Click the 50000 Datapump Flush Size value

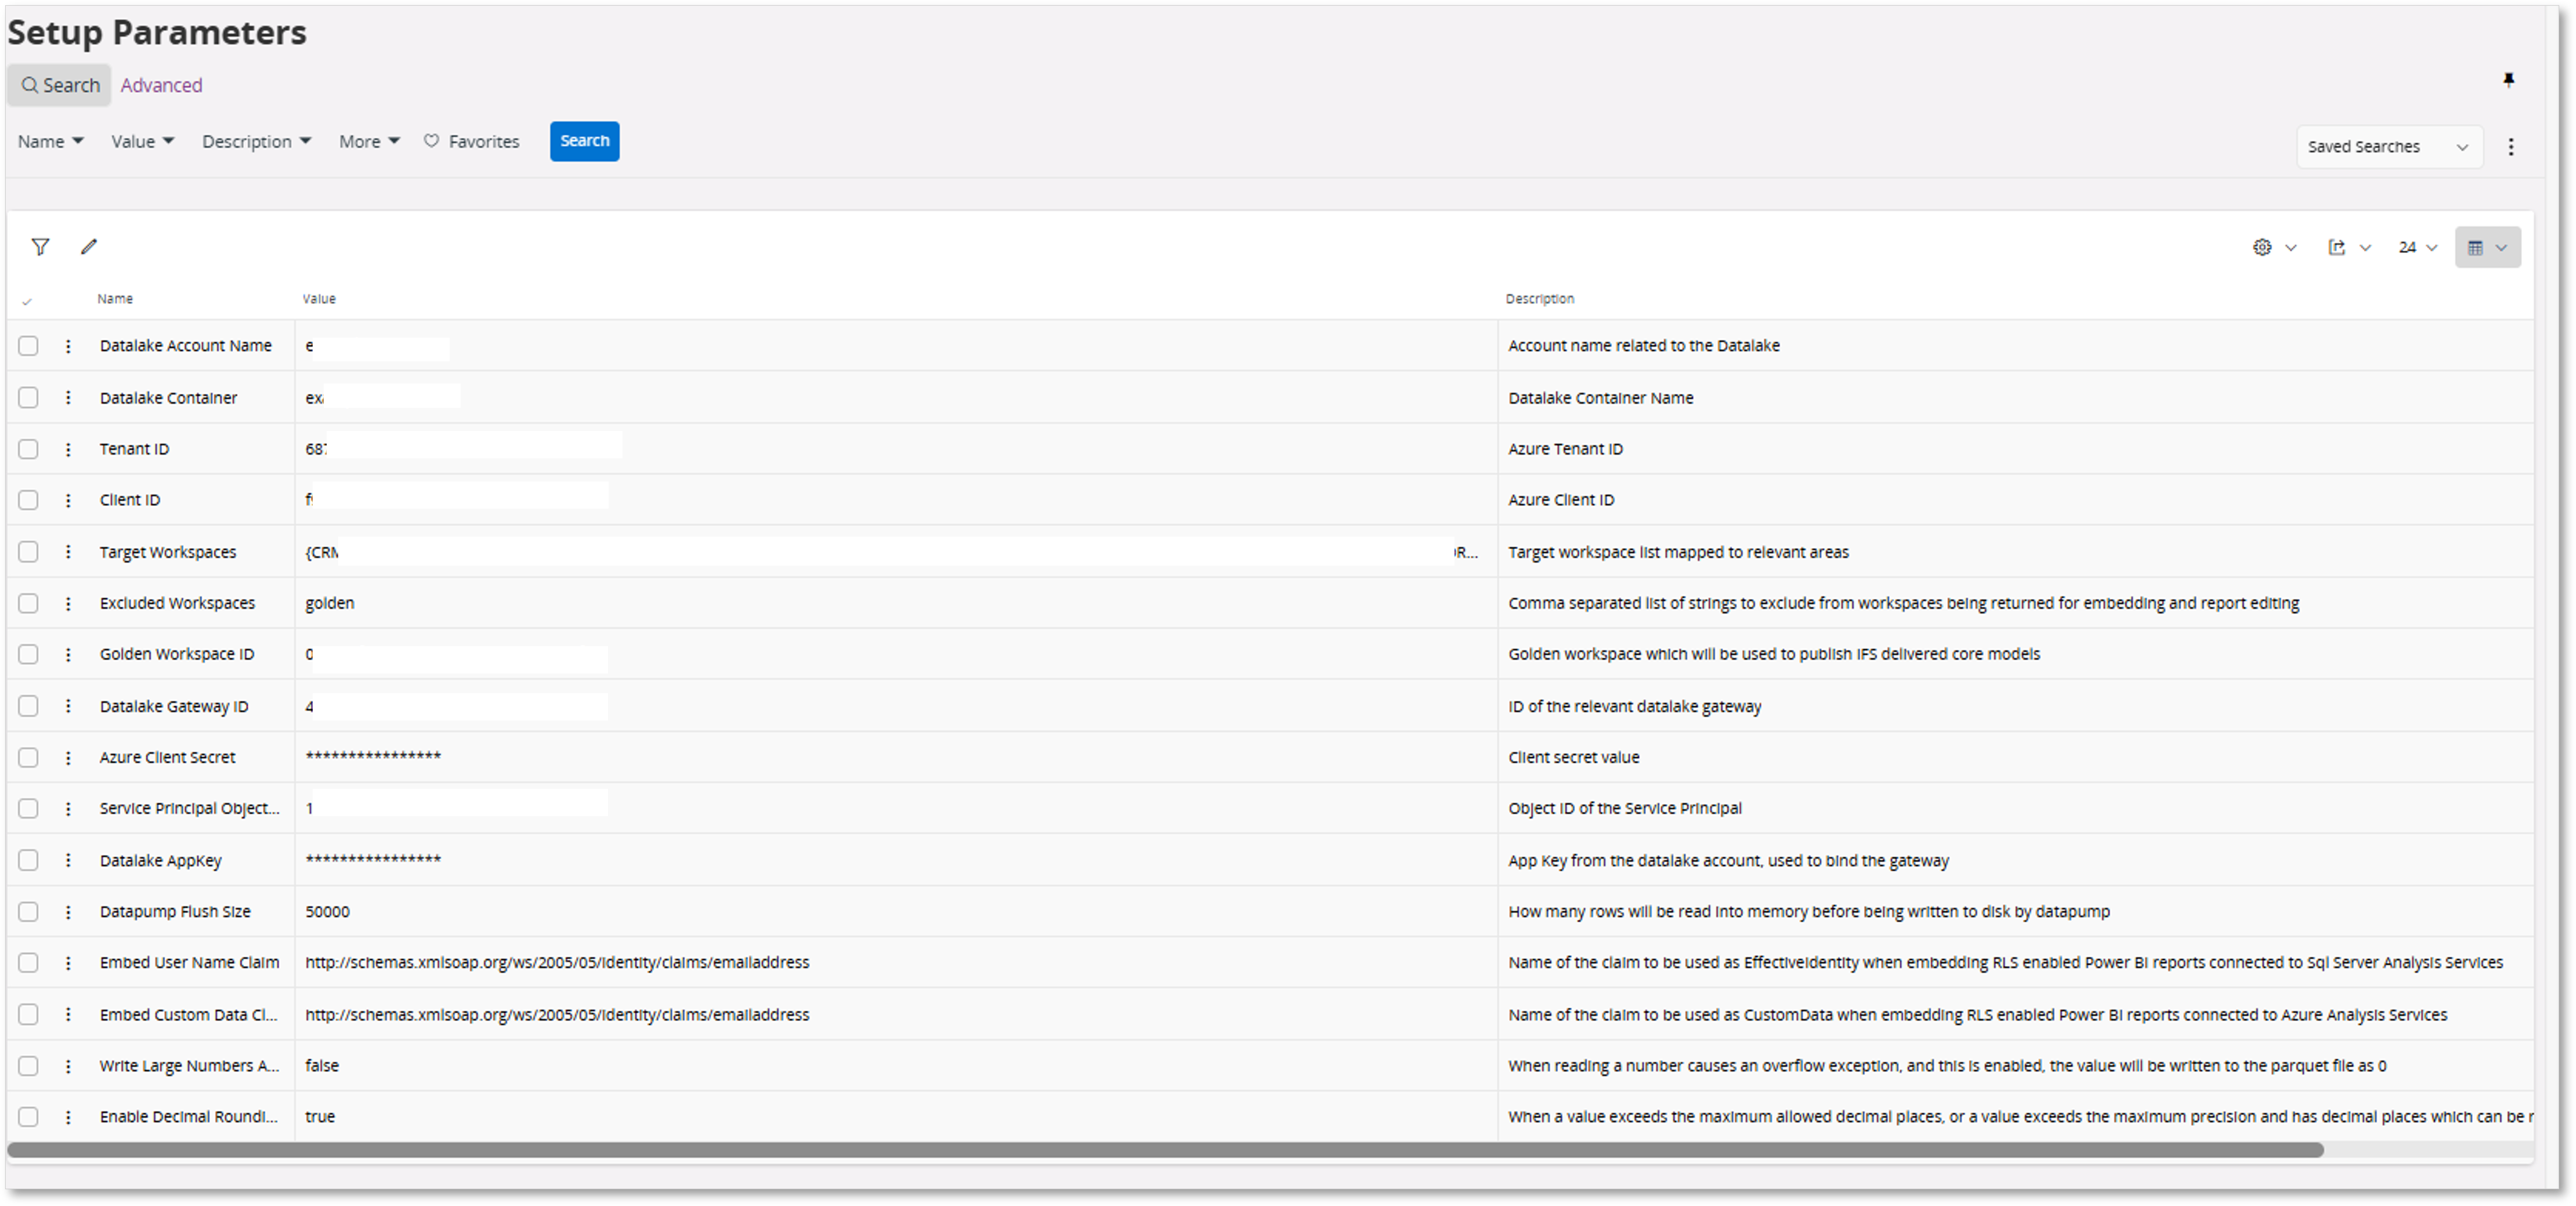coord(327,911)
